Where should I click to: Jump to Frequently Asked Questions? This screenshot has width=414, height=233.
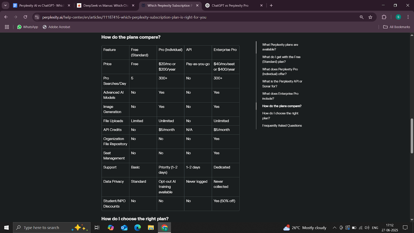[x=282, y=126]
